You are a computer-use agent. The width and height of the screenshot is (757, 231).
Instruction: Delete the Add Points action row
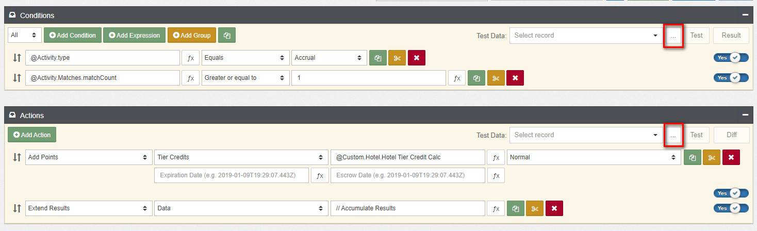[731, 157]
